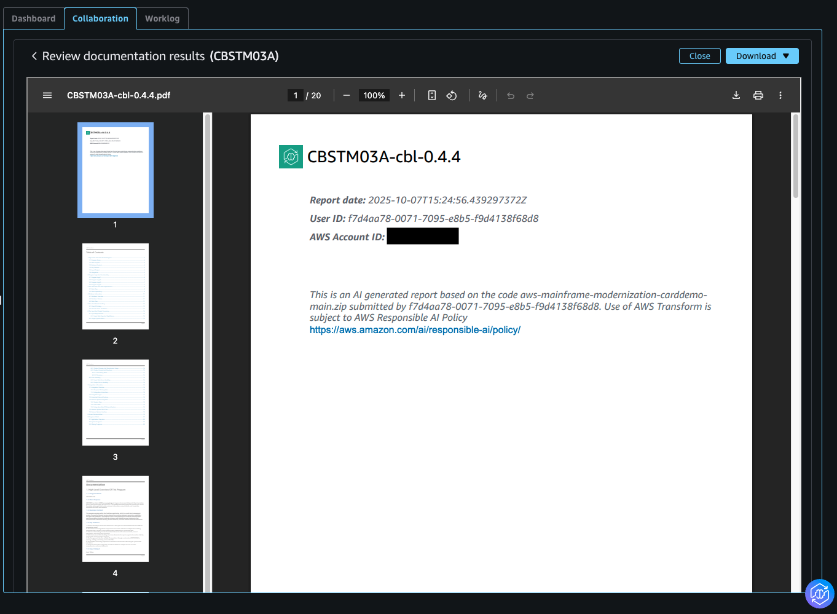This screenshot has width=837, height=614.
Task: Follow the AWS responsible AI policy link
Action: click(x=415, y=330)
